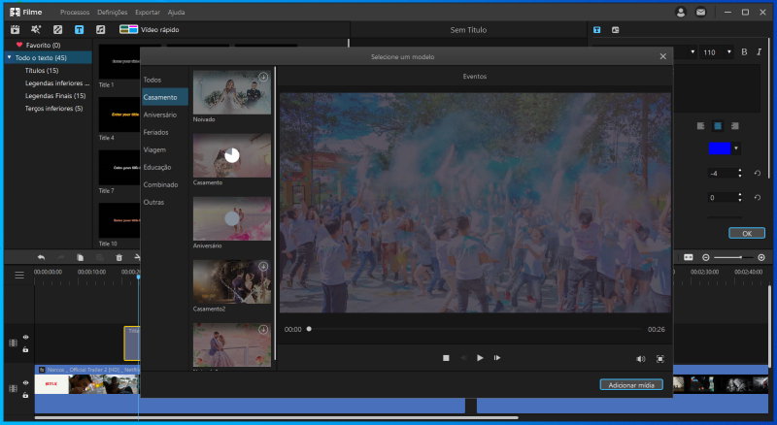Open the Processos menu
The width and height of the screenshot is (777, 425).
click(x=75, y=13)
